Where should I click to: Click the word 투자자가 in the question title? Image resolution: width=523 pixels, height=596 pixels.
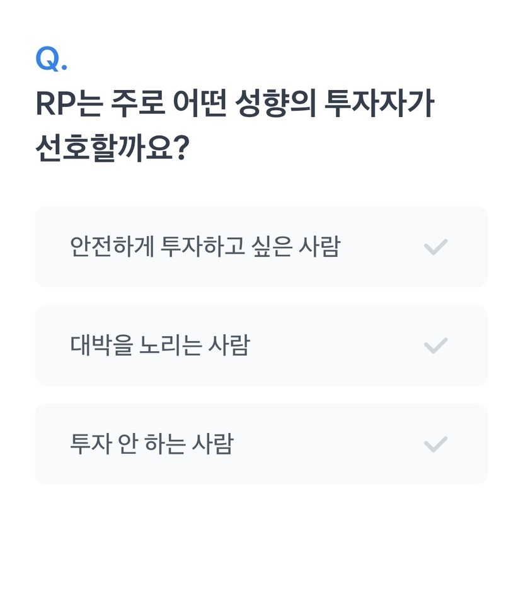[x=379, y=104]
